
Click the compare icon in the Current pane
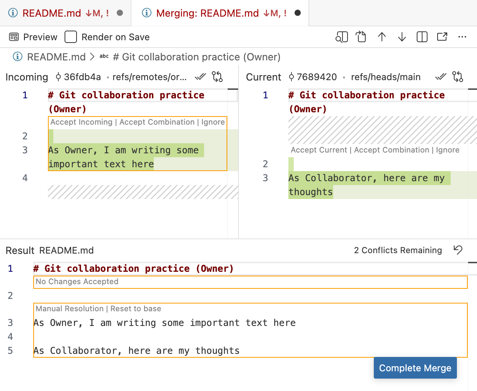tap(458, 77)
